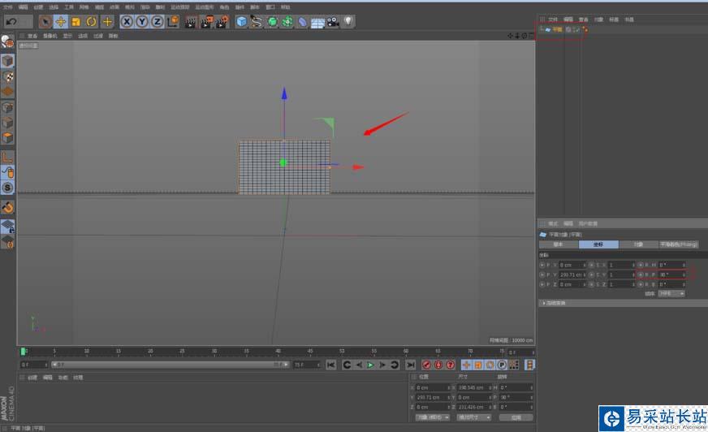Click the Floor environment object icon

pos(317,23)
